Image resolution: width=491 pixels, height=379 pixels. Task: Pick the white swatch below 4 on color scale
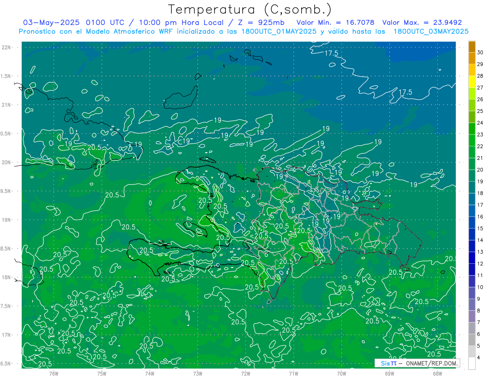click(472, 363)
